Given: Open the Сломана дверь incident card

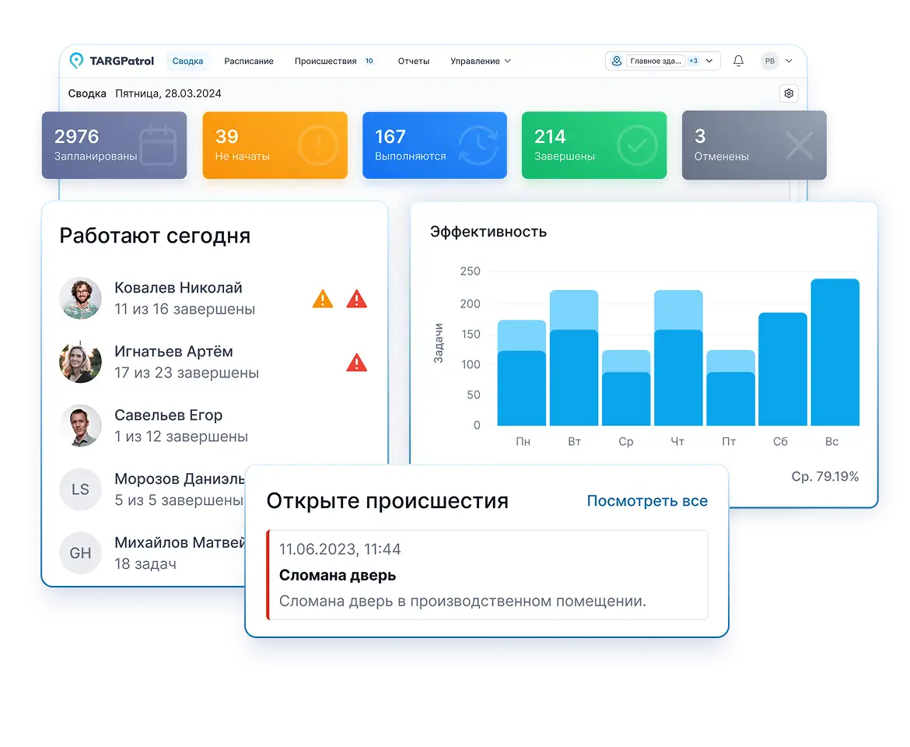Looking at the screenshot, I should (488, 574).
